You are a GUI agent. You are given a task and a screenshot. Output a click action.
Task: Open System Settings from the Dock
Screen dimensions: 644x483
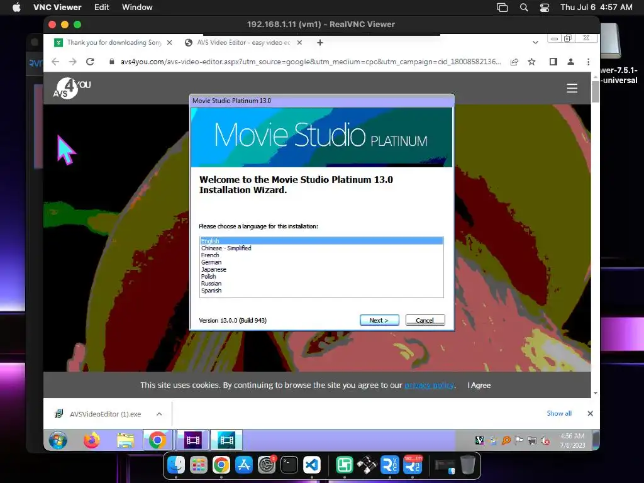[267, 465]
